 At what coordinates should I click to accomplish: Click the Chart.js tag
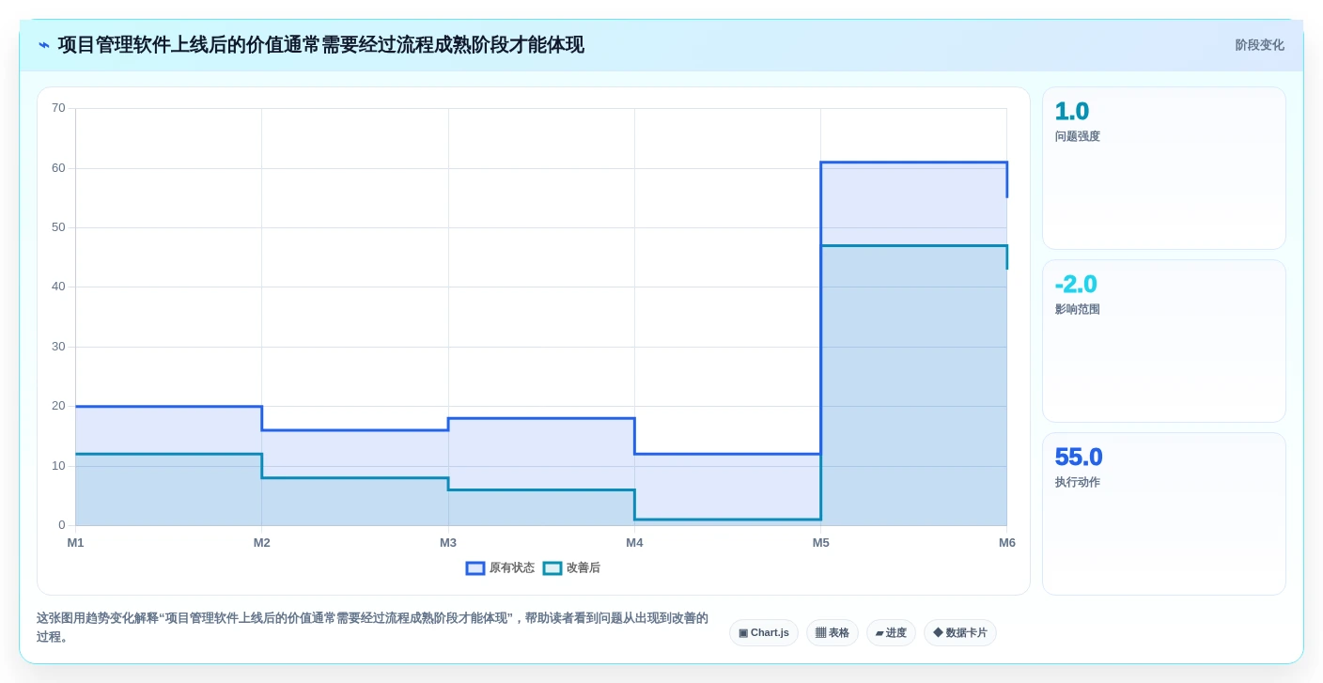(764, 632)
